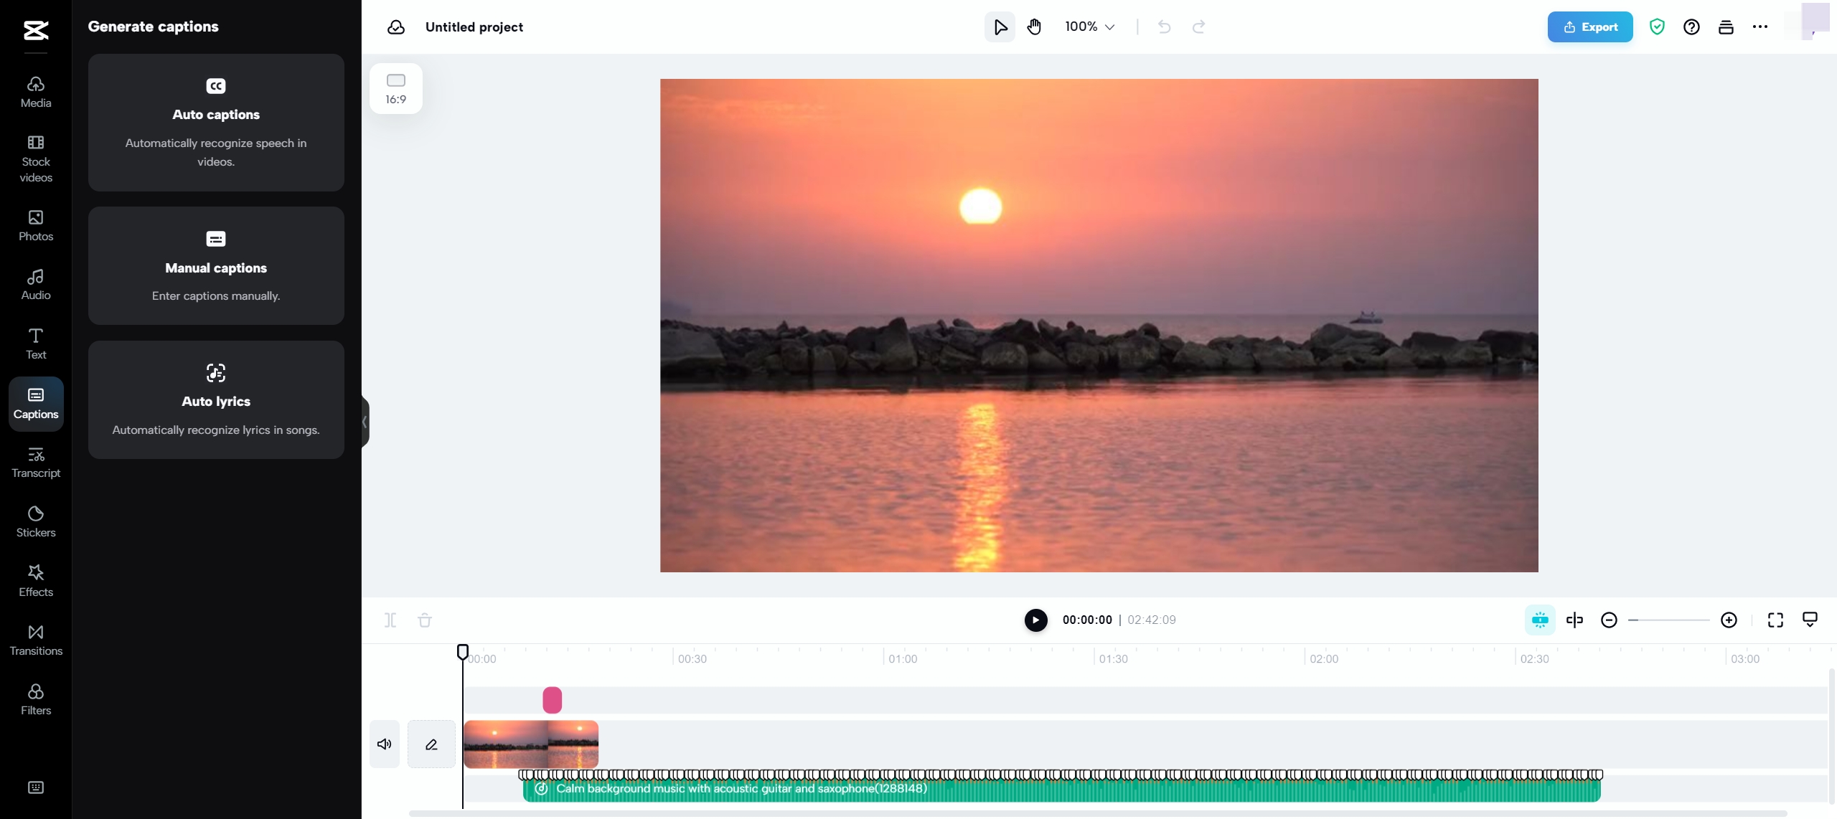Switch to the Transcript tab
This screenshot has width=1837, height=819.
coord(36,463)
